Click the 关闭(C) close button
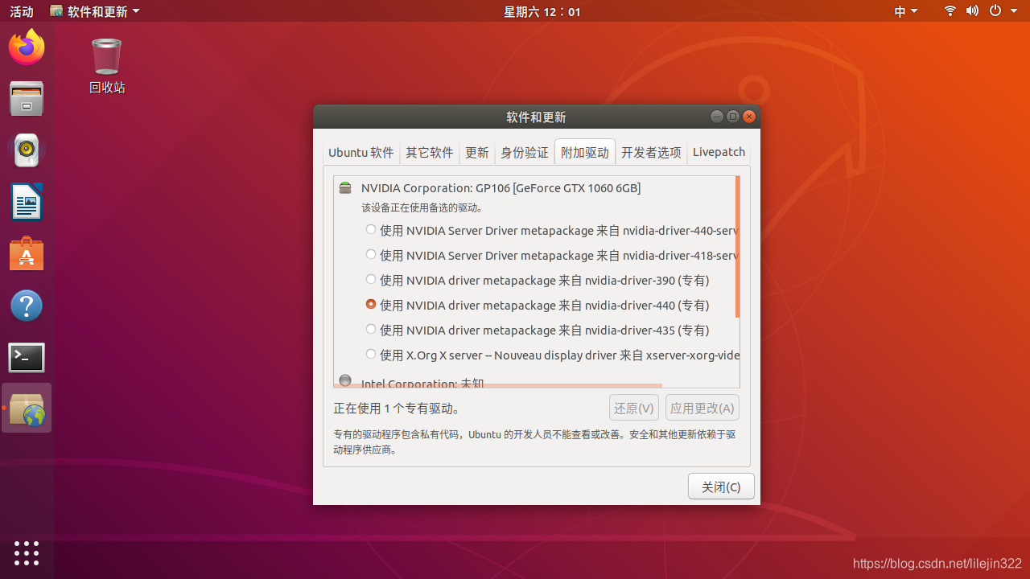This screenshot has width=1030, height=579. pyautogui.click(x=721, y=487)
